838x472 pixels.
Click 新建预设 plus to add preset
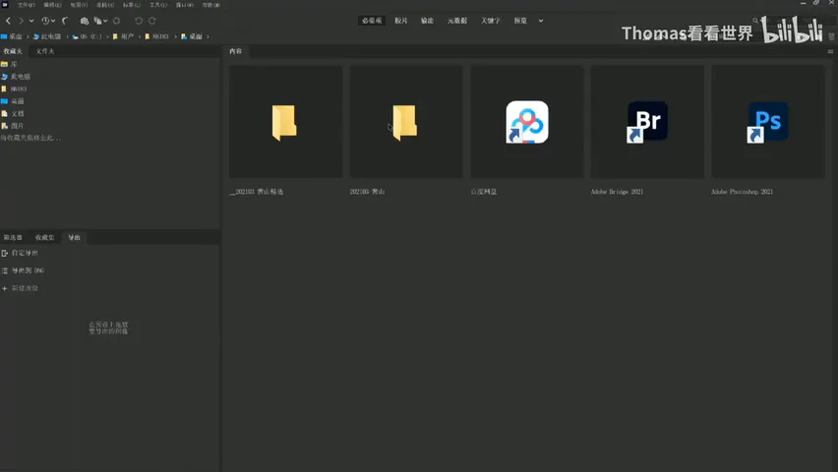pyautogui.click(x=20, y=288)
